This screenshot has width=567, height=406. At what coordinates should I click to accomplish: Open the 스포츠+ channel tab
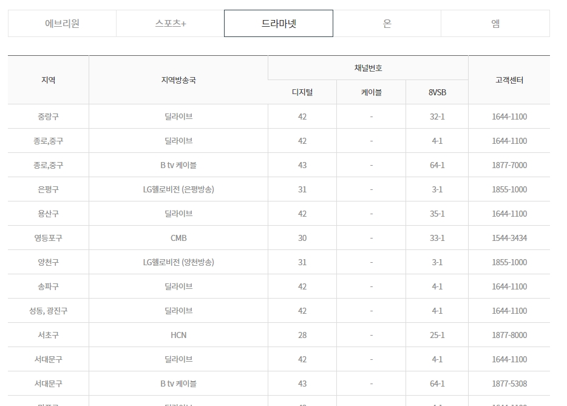point(170,23)
